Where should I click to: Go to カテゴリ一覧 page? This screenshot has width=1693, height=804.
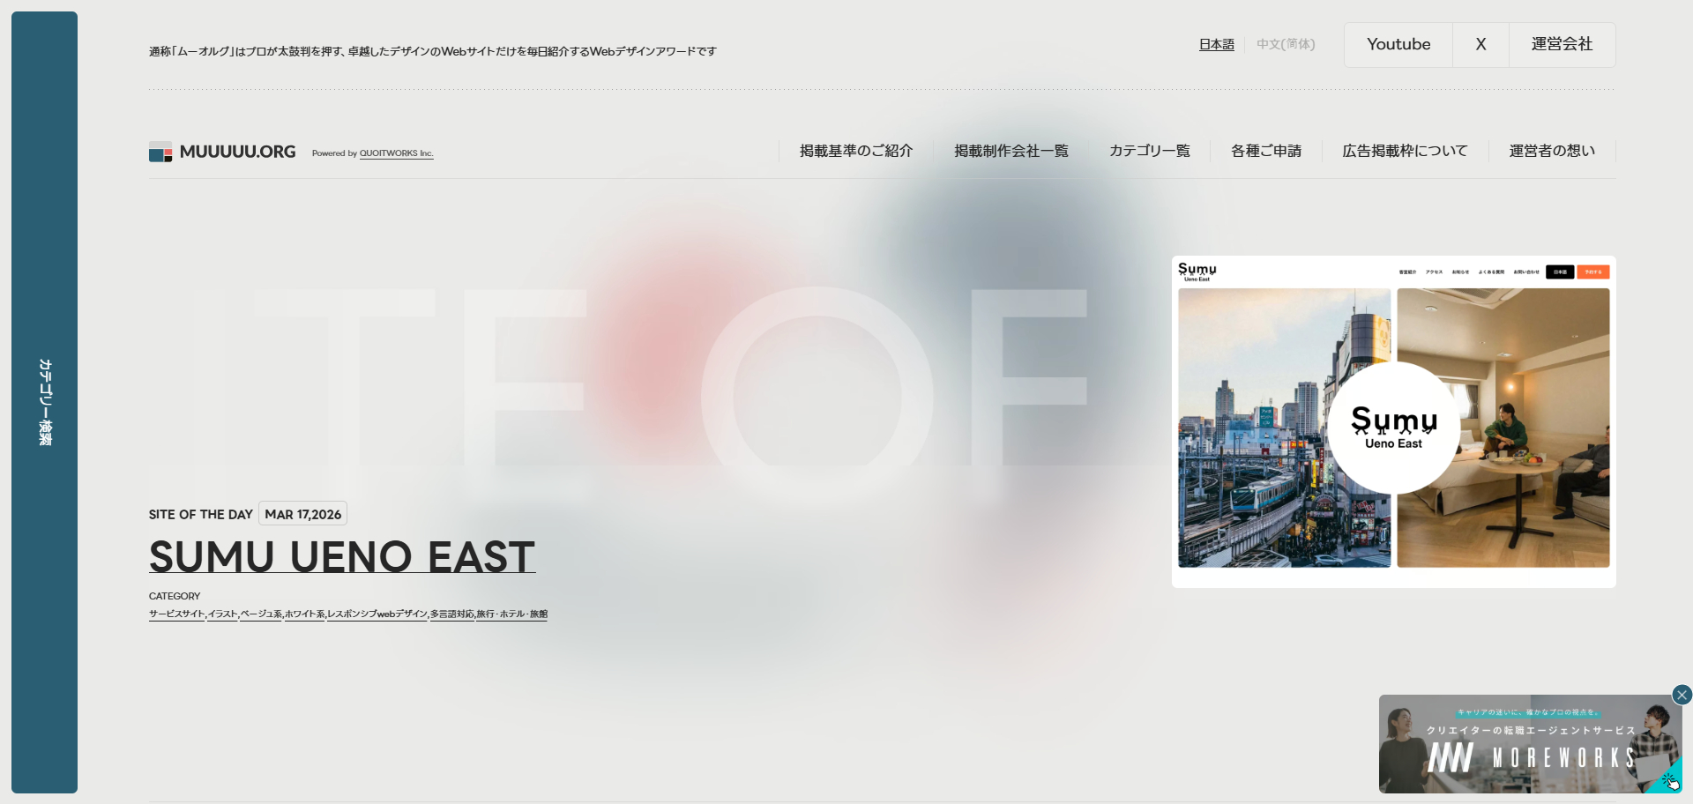pyautogui.click(x=1149, y=151)
